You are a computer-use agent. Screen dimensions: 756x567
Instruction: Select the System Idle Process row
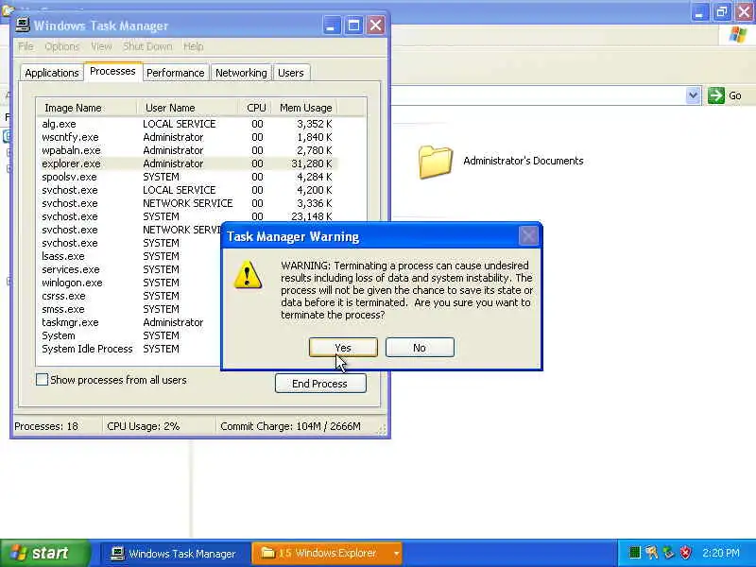coord(130,349)
